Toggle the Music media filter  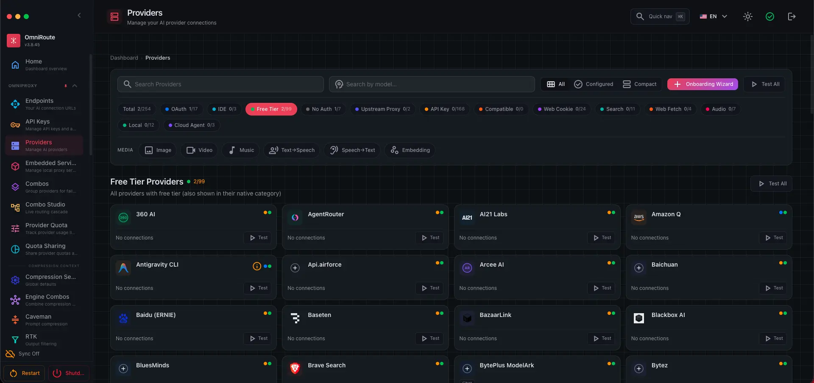pos(241,150)
